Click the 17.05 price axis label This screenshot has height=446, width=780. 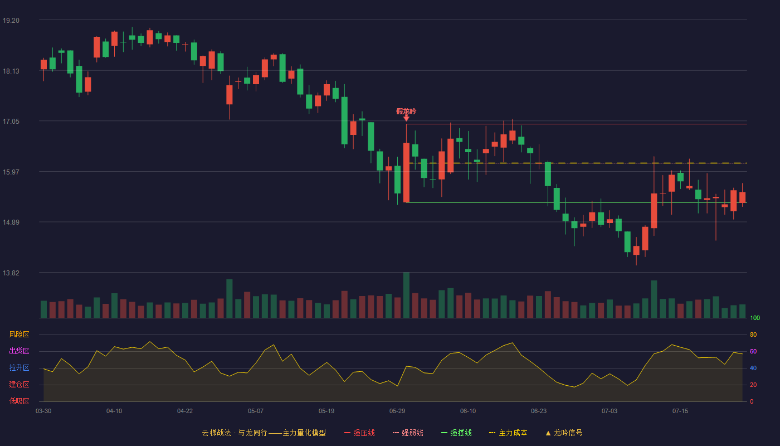[x=11, y=122]
